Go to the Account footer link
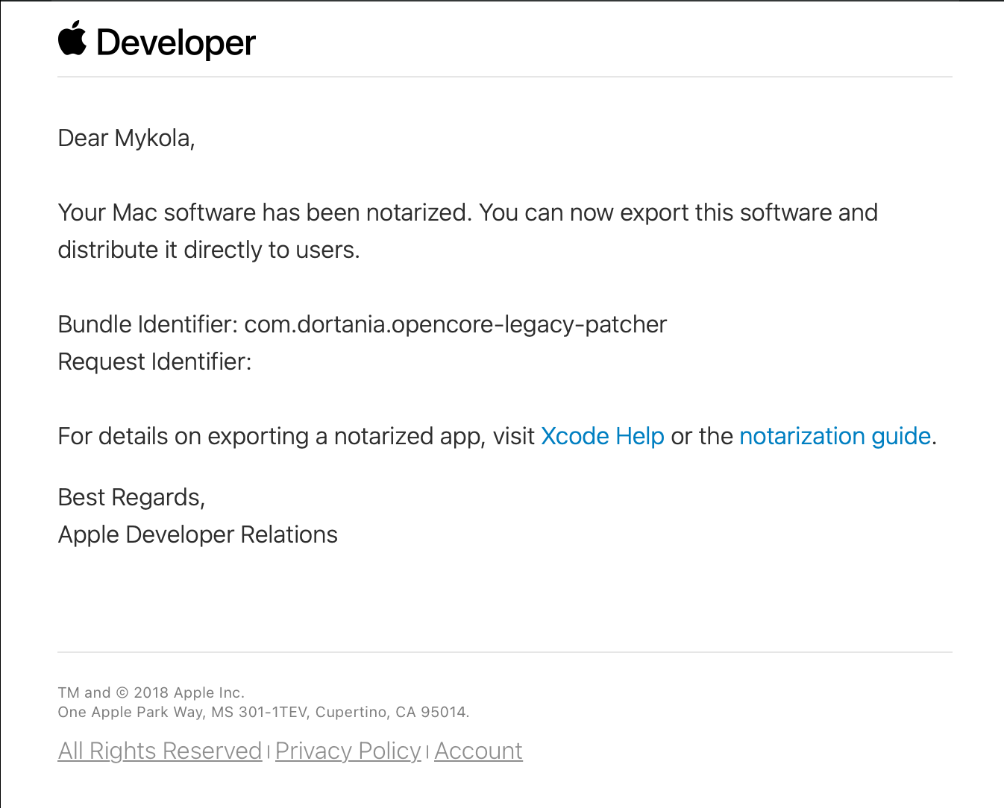This screenshot has height=808, width=1004. pos(478,751)
